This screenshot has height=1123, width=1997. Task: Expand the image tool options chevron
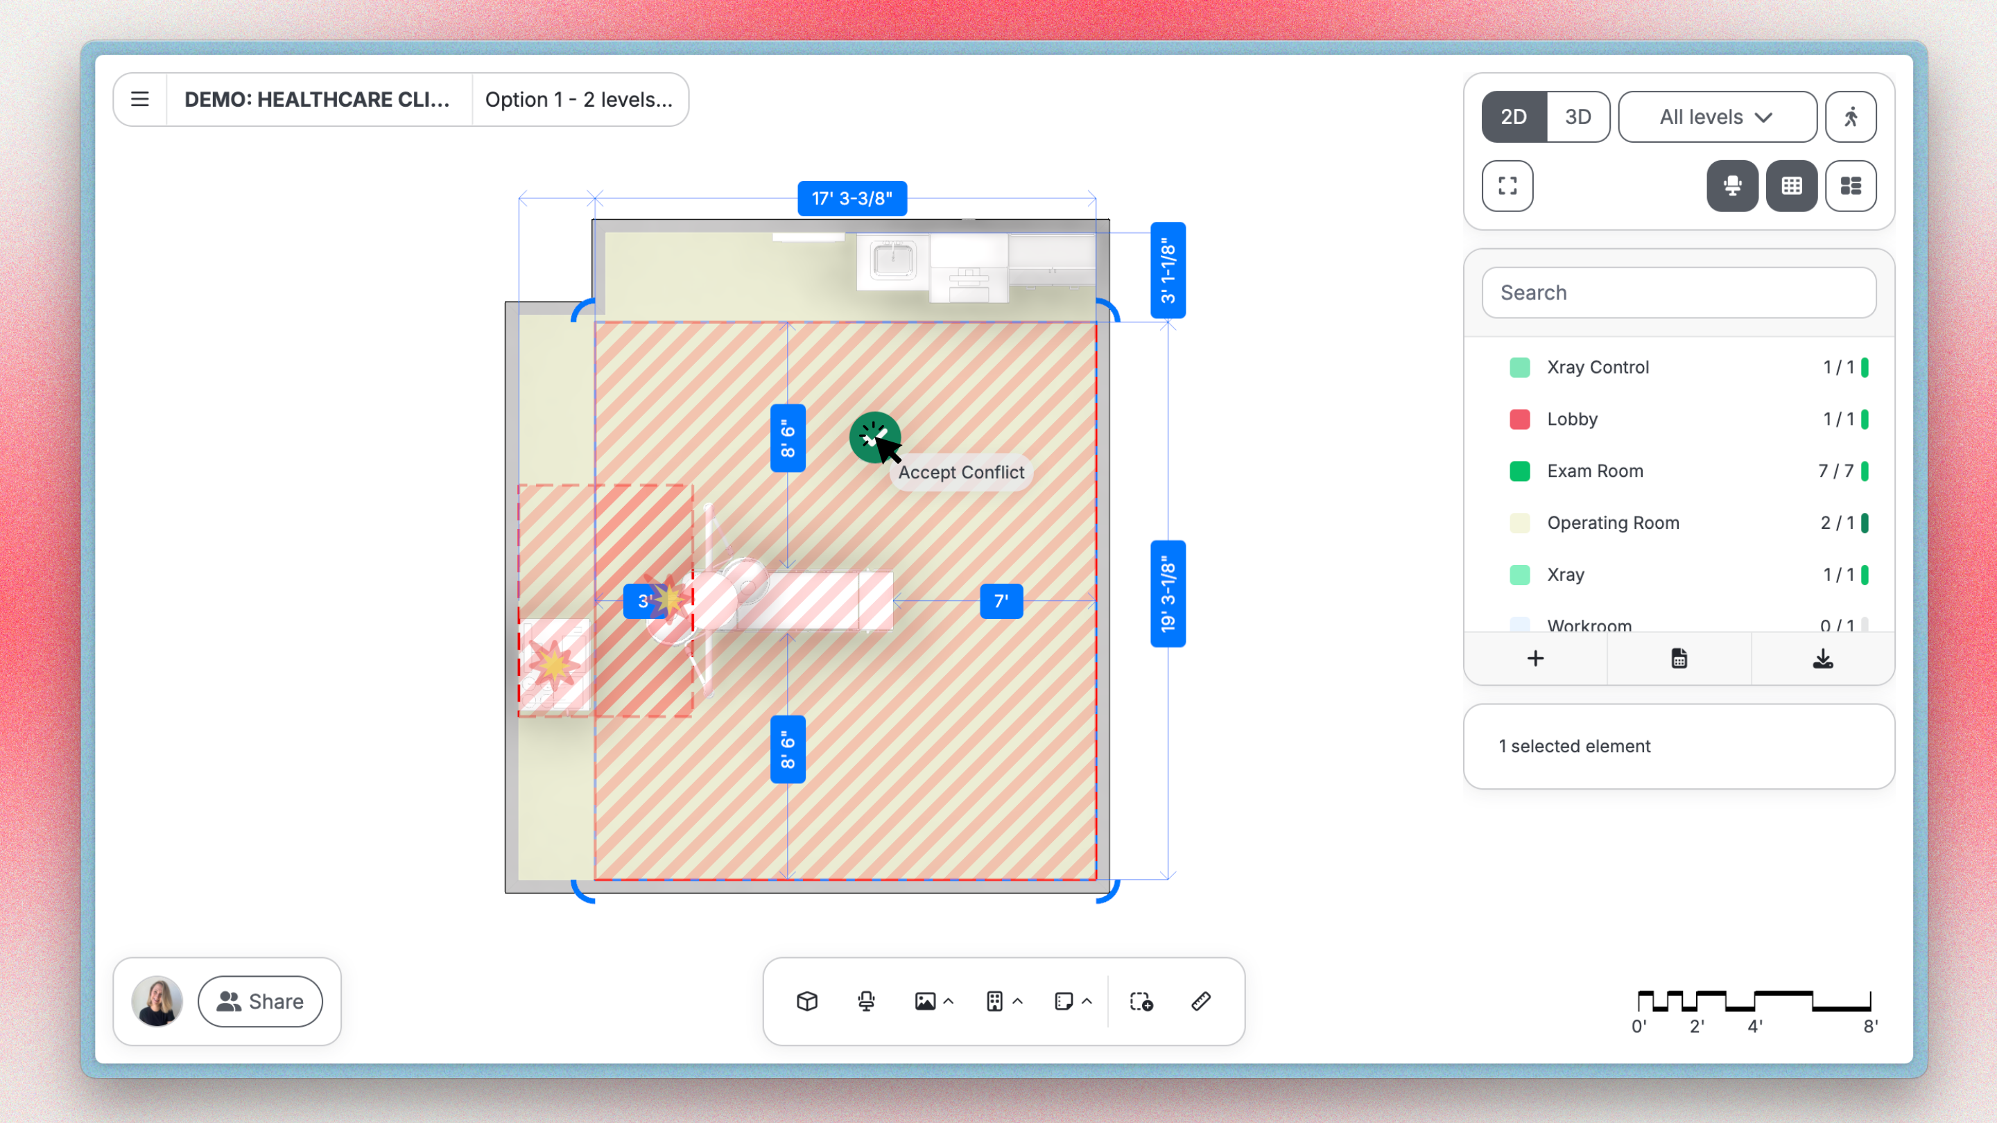tap(948, 1001)
